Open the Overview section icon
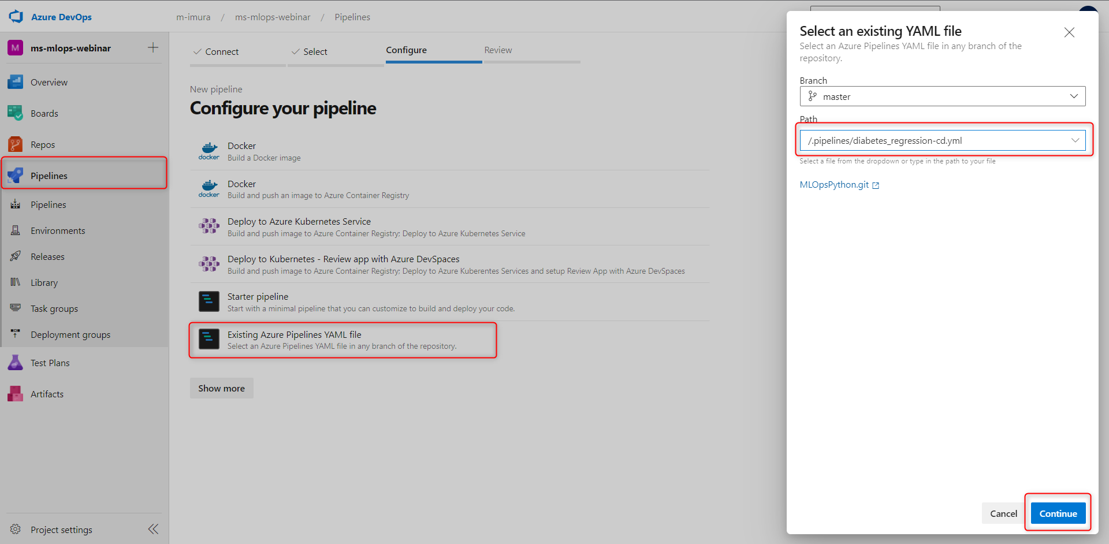The image size is (1109, 544). coord(16,82)
